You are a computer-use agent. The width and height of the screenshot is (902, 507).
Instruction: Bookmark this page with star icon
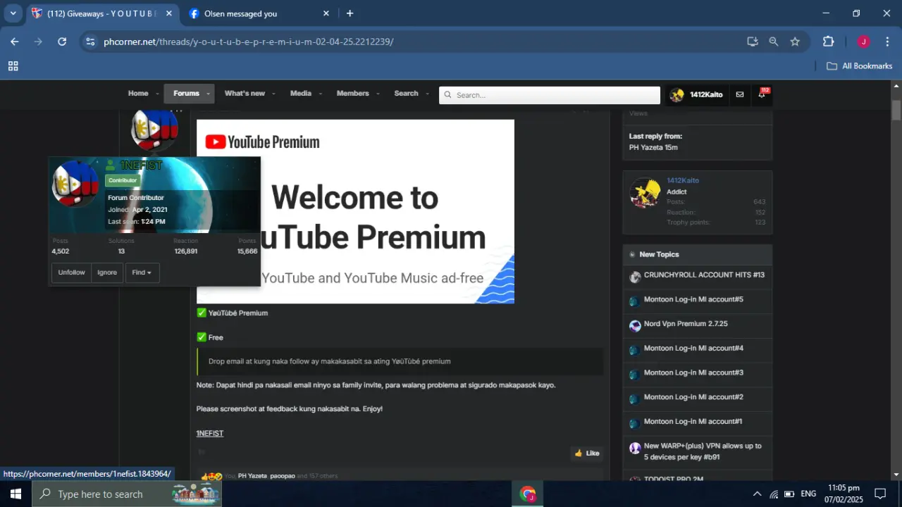point(795,42)
